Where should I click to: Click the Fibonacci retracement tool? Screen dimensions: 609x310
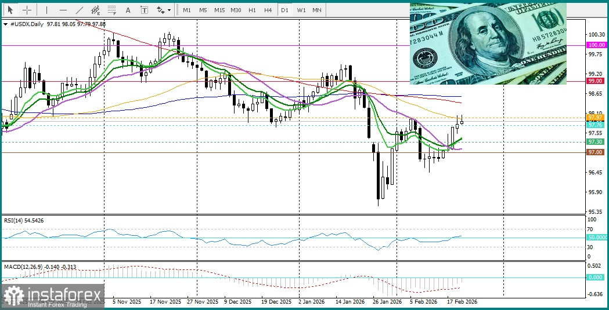pos(112,10)
